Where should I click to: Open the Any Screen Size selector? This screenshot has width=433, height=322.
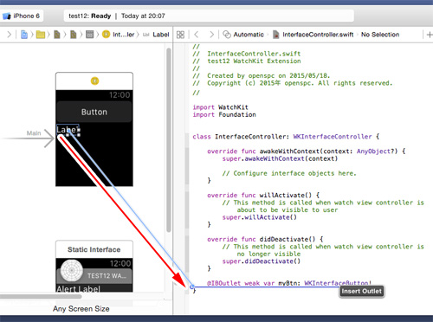coord(81,309)
